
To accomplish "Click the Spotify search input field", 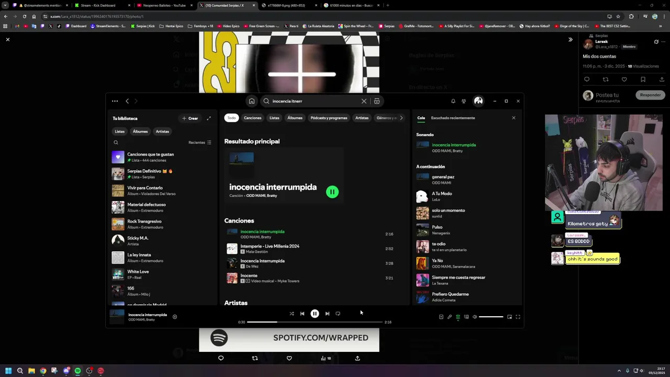I will [314, 101].
